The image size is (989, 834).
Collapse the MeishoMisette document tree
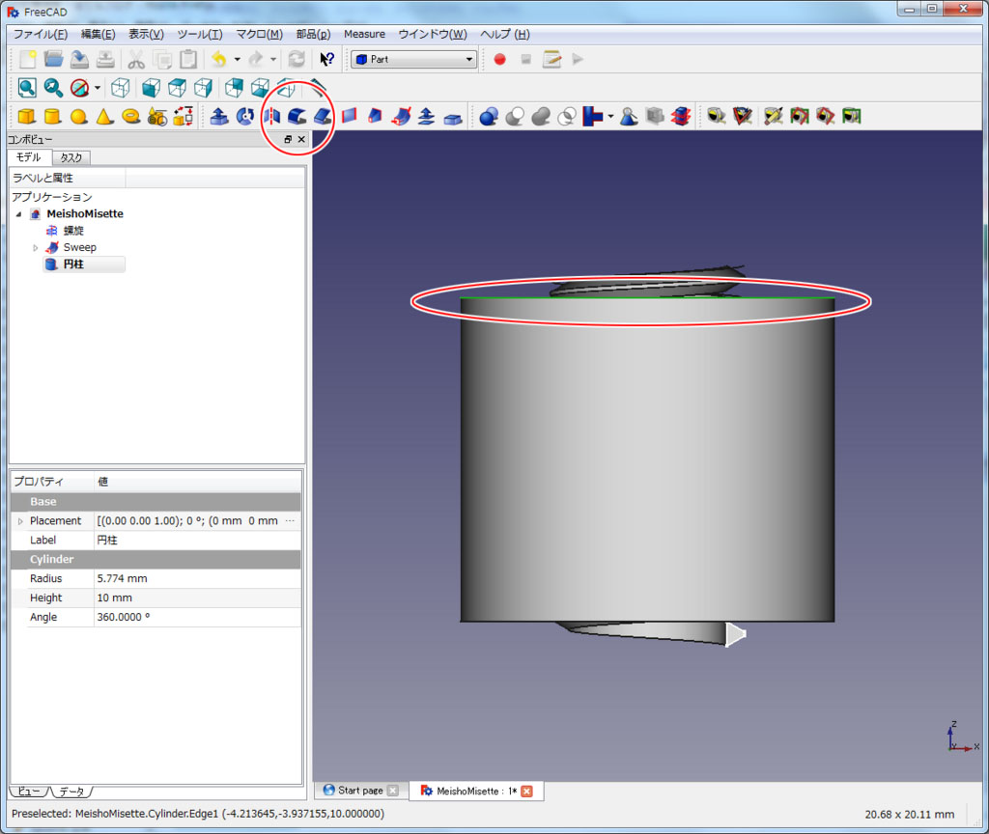tap(19, 214)
